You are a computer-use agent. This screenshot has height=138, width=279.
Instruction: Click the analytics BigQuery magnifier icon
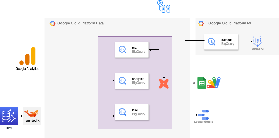pyautogui.click(x=122, y=81)
